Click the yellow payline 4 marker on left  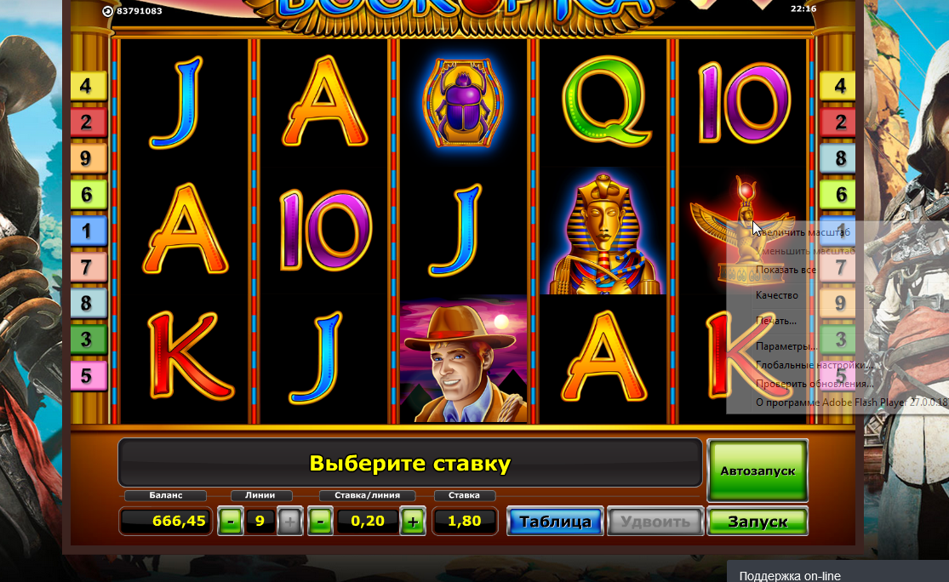(89, 86)
